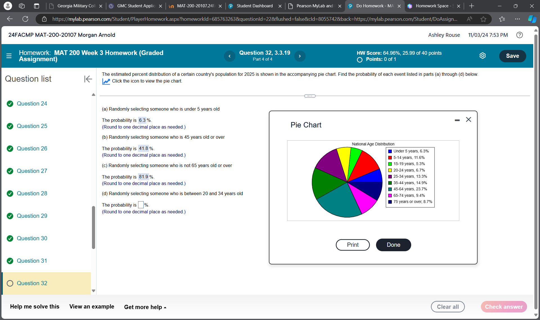
Task: Click Done in Pie Chart dialog
Action: coord(393,245)
